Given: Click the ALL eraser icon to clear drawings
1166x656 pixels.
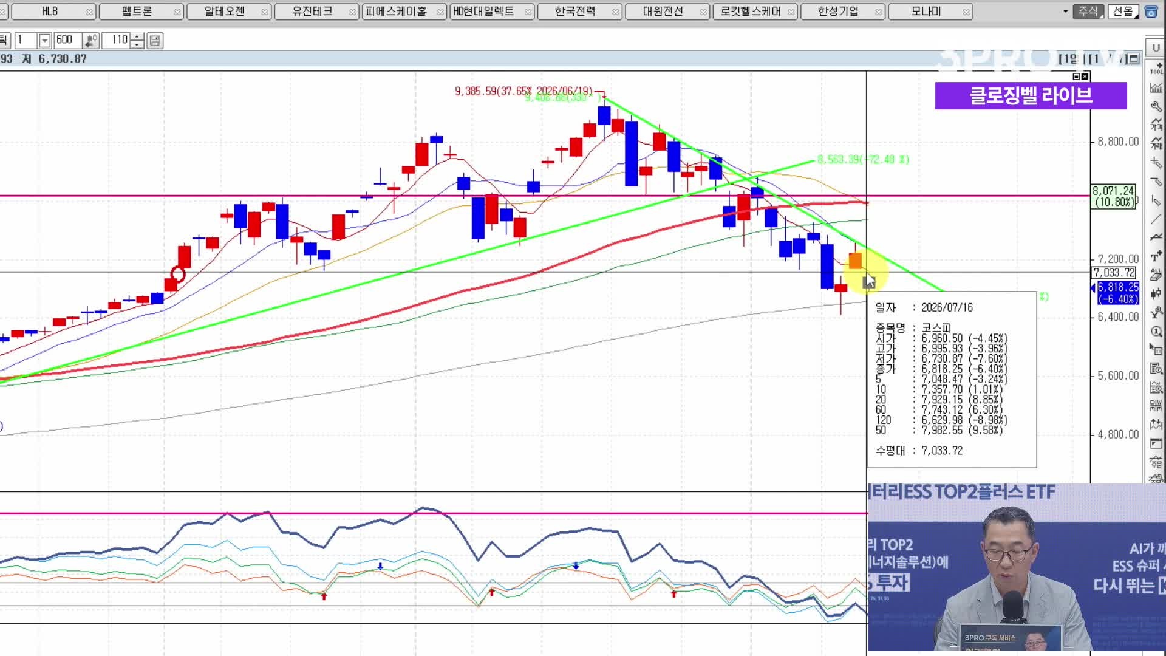Looking at the screenshot, I should tap(1156, 275).
